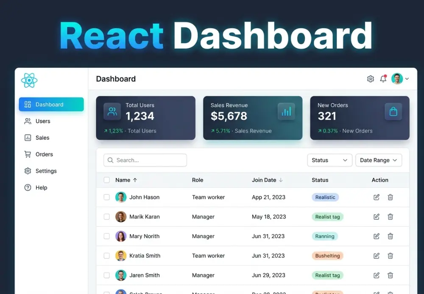The width and height of the screenshot is (424, 294).
Task: Click the Bushelting status tag
Action: coord(327,255)
